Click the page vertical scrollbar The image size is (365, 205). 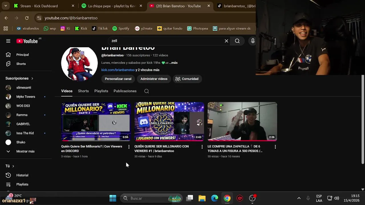pyautogui.click(x=363, y=120)
